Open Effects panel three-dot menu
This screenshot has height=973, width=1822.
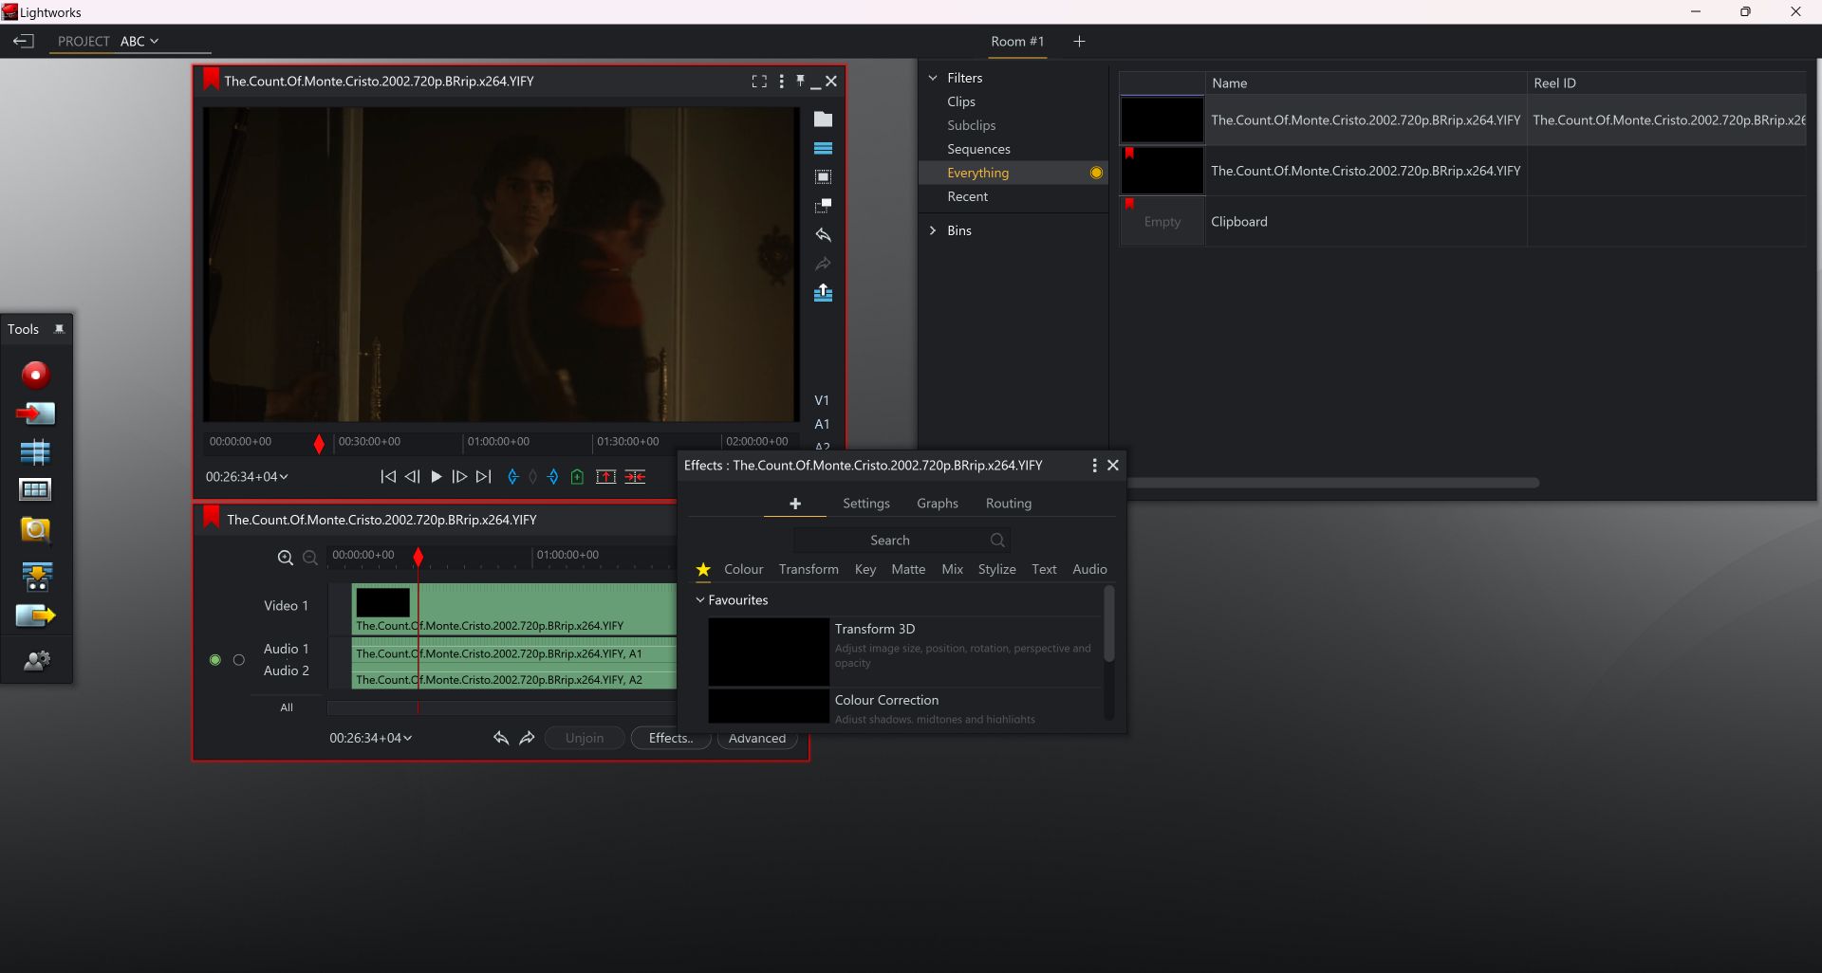pyautogui.click(x=1094, y=466)
